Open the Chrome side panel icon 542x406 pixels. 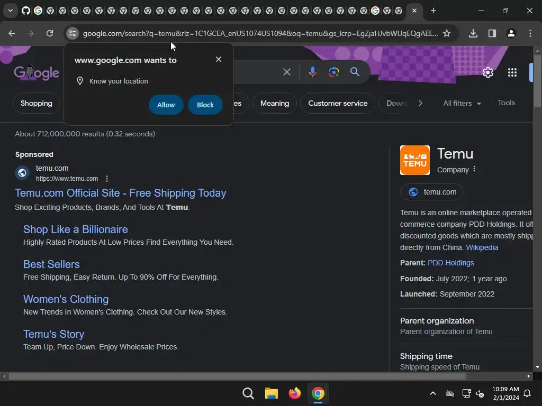click(492, 33)
